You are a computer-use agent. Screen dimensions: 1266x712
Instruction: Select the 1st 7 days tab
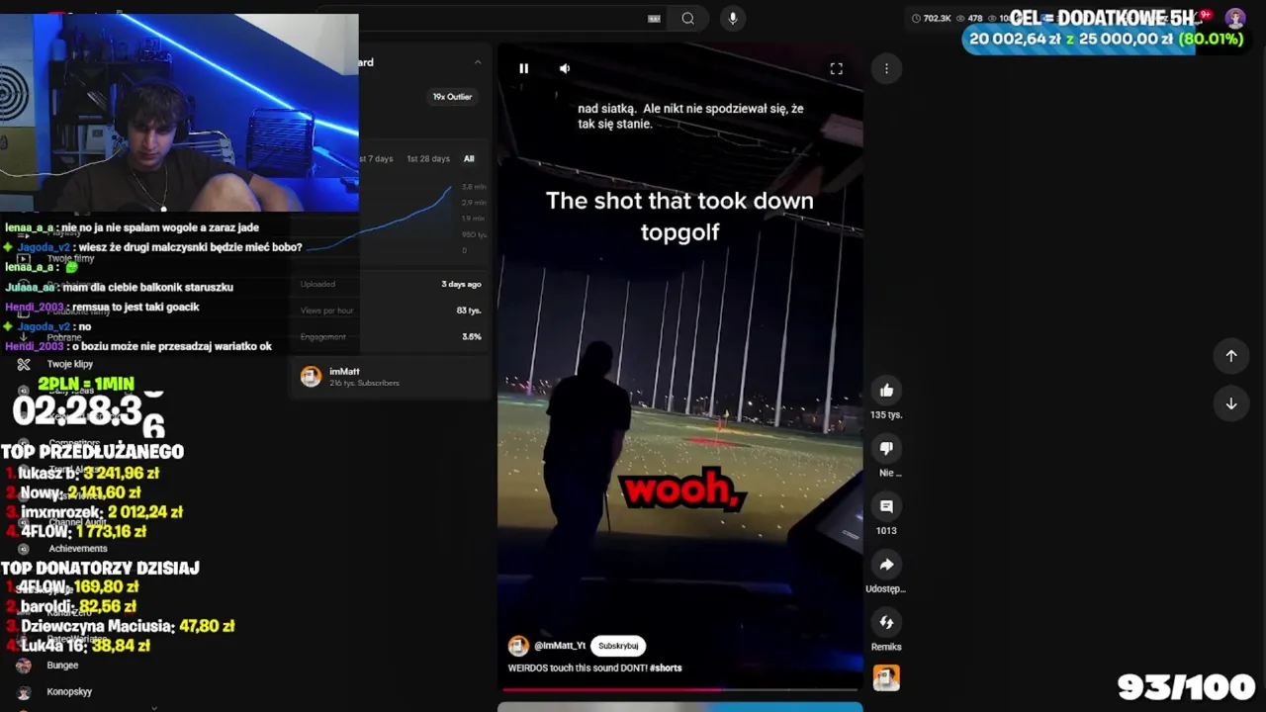pyautogui.click(x=376, y=159)
